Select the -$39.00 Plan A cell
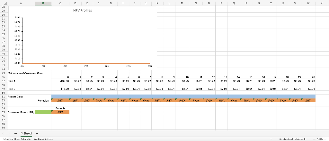This screenshot has width=329, height=141. pyautogui.click(x=60, y=81)
